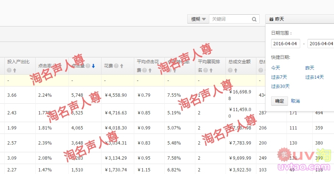Click the help icon next to 花费
This screenshot has width=334, height=174.
116,66
